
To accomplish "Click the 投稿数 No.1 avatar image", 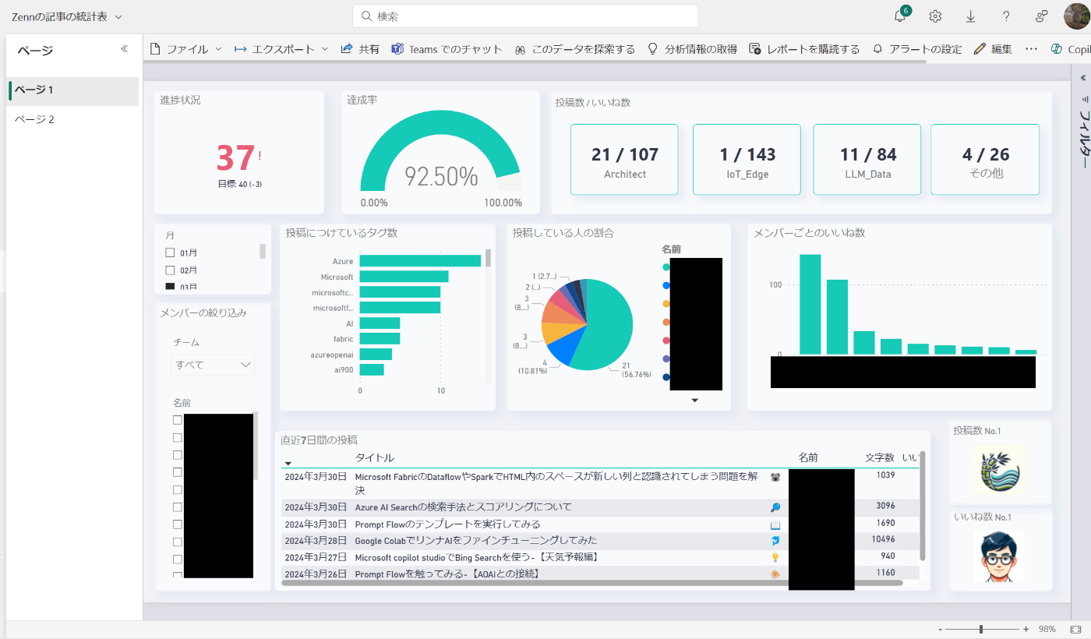I will coord(1000,470).
